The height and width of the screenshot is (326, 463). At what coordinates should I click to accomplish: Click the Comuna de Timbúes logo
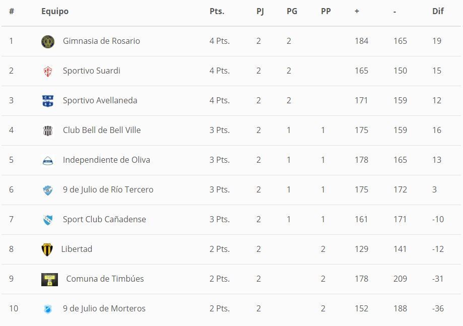click(49, 279)
